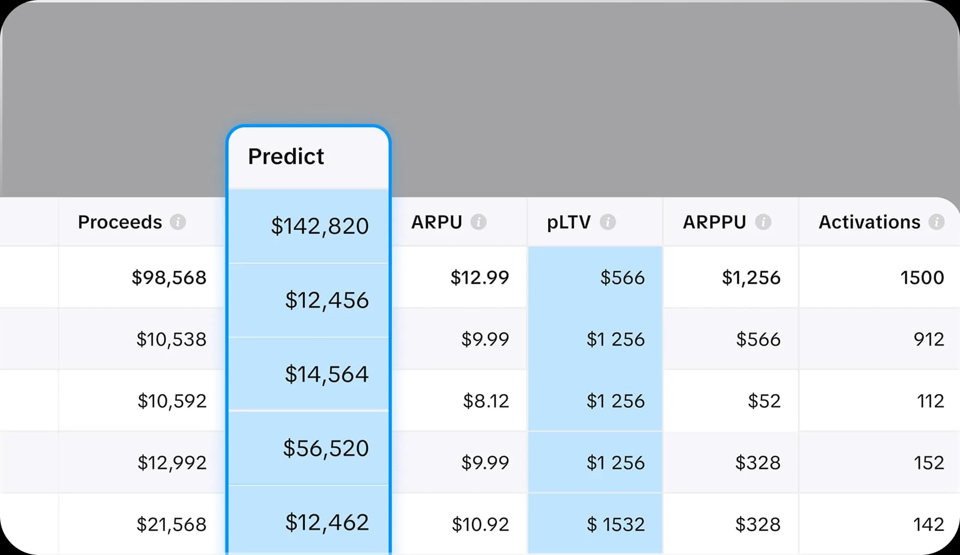The width and height of the screenshot is (960, 555).
Task: Click the info icon next to Activations
Action: pyautogui.click(x=937, y=222)
